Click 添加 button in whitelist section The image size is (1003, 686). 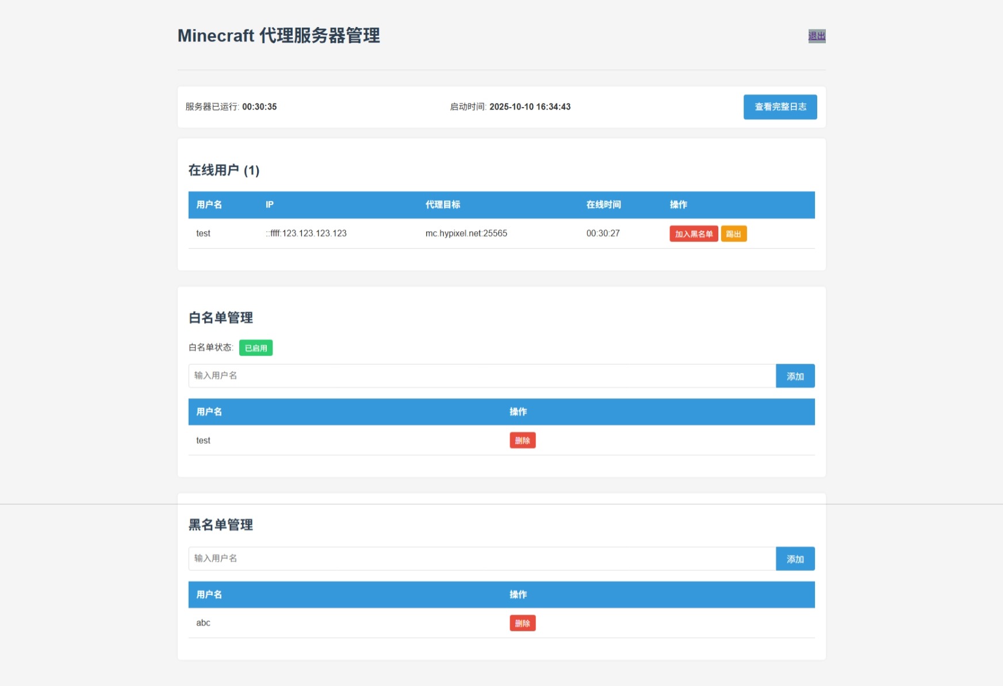795,376
